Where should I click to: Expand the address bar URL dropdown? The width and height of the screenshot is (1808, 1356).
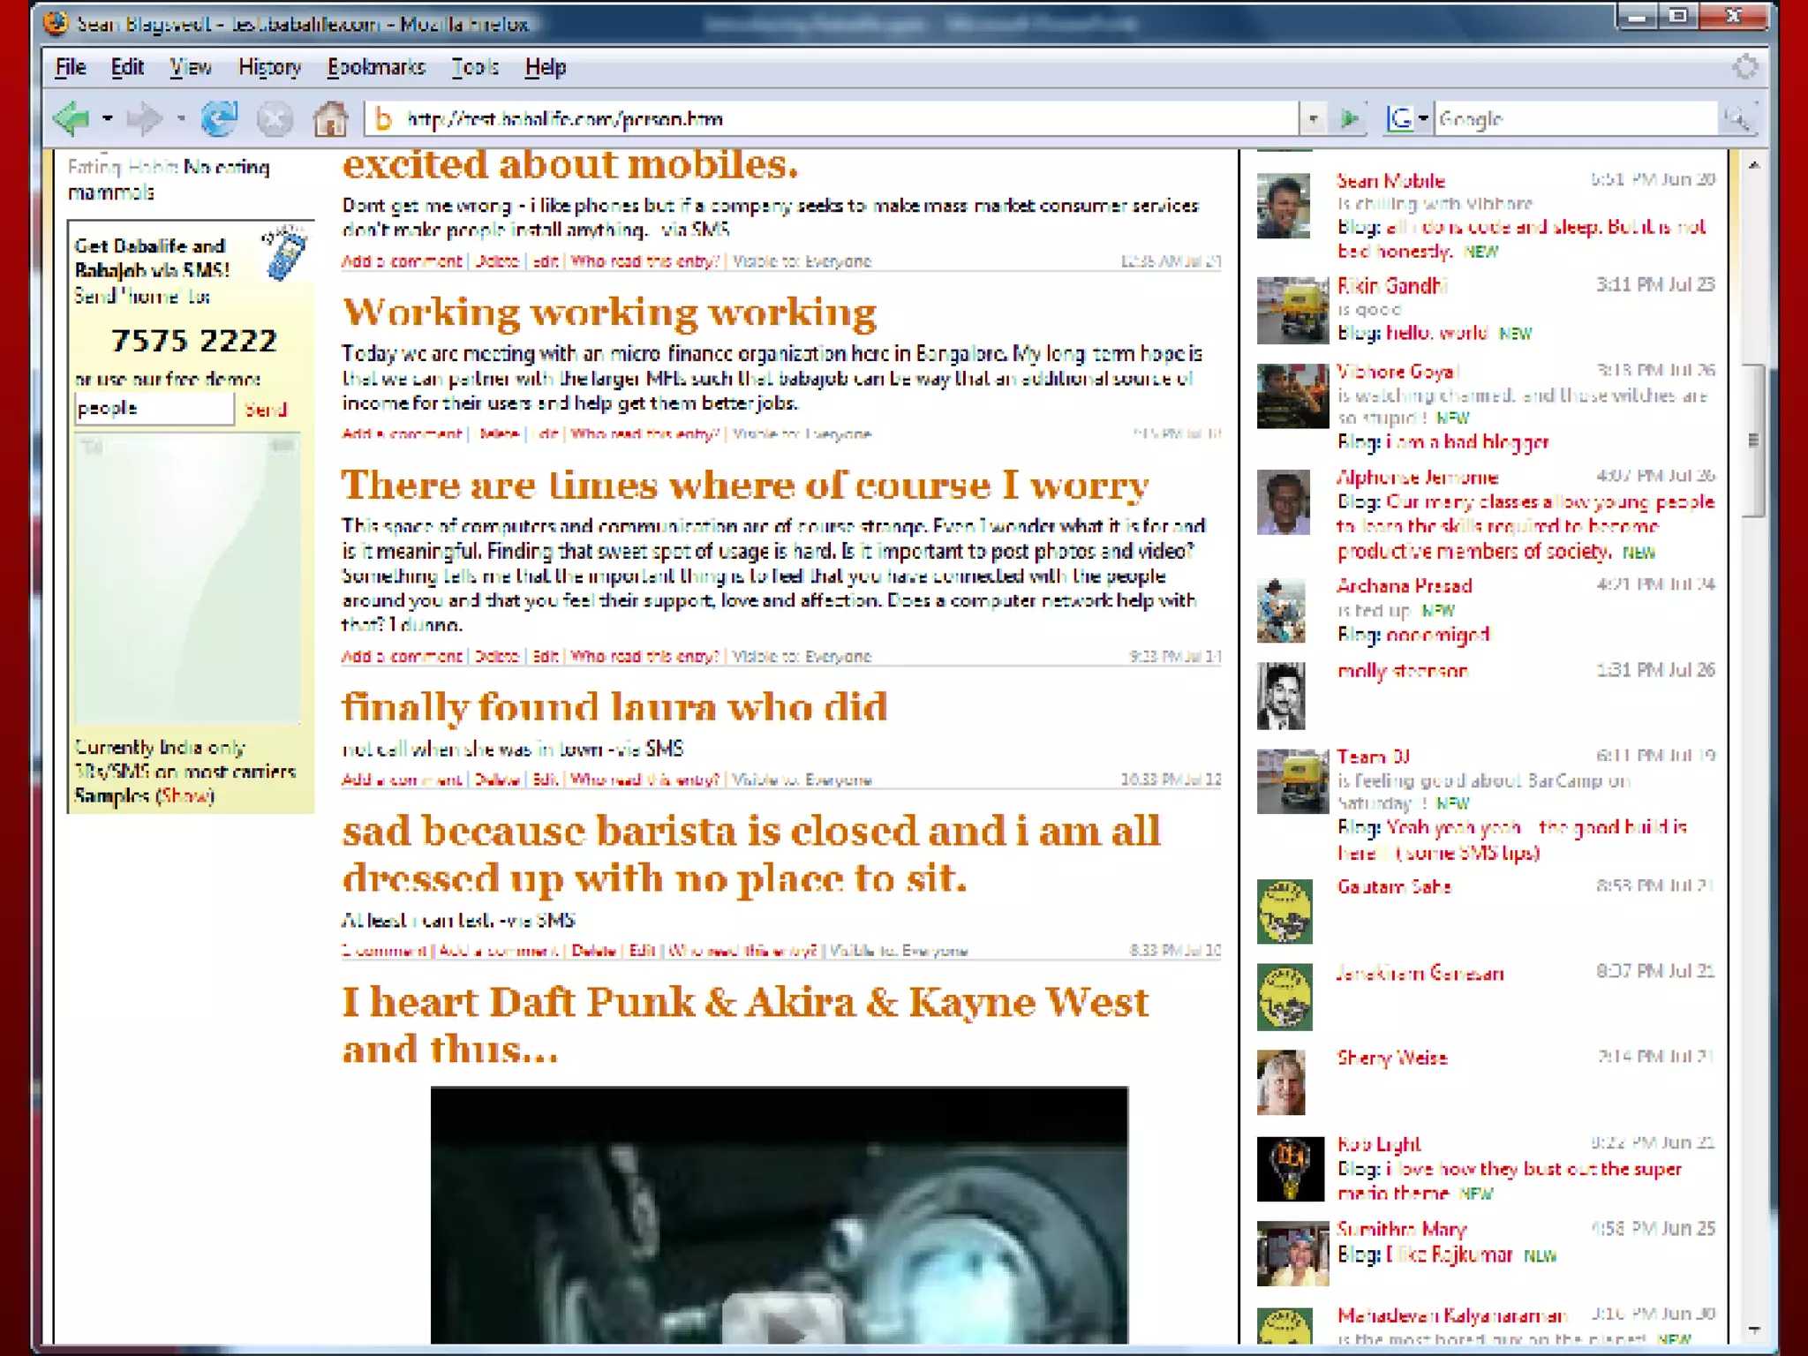[x=1313, y=118]
